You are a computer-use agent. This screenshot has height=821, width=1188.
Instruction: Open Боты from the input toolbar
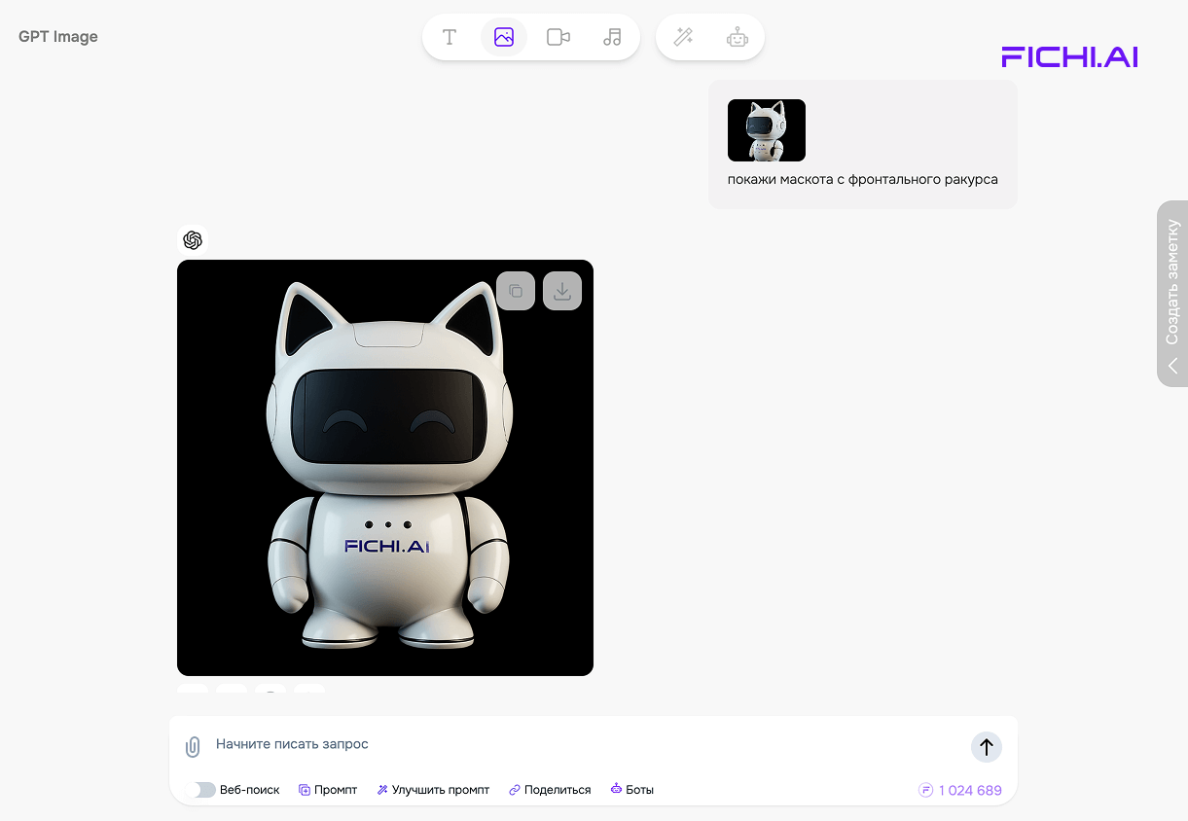tap(631, 790)
